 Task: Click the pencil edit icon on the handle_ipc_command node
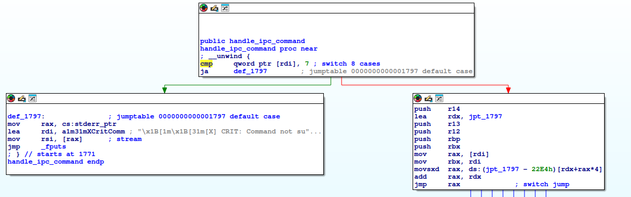(215, 8)
